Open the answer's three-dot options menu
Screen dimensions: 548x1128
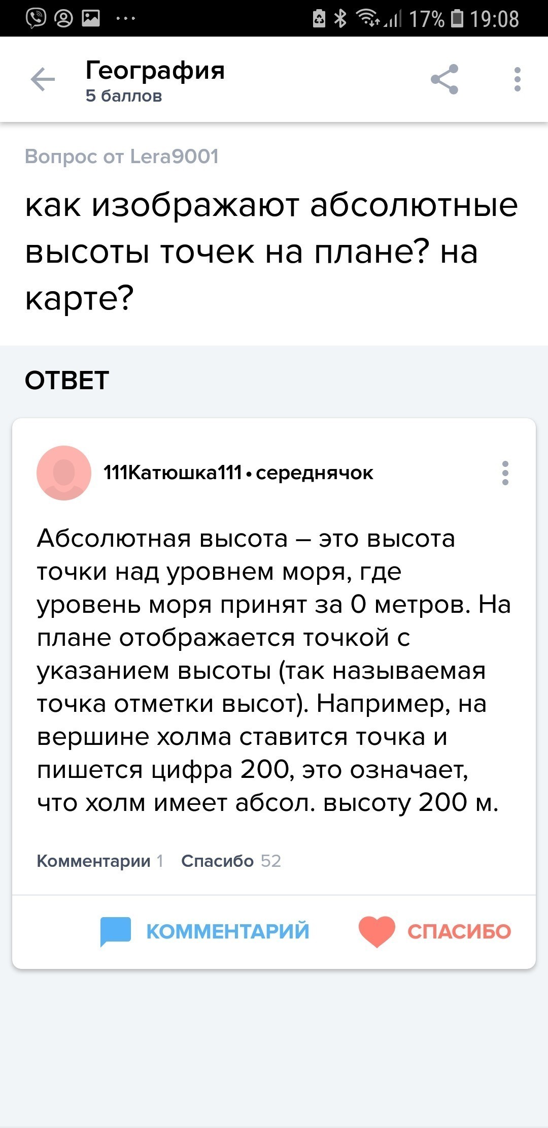505,473
